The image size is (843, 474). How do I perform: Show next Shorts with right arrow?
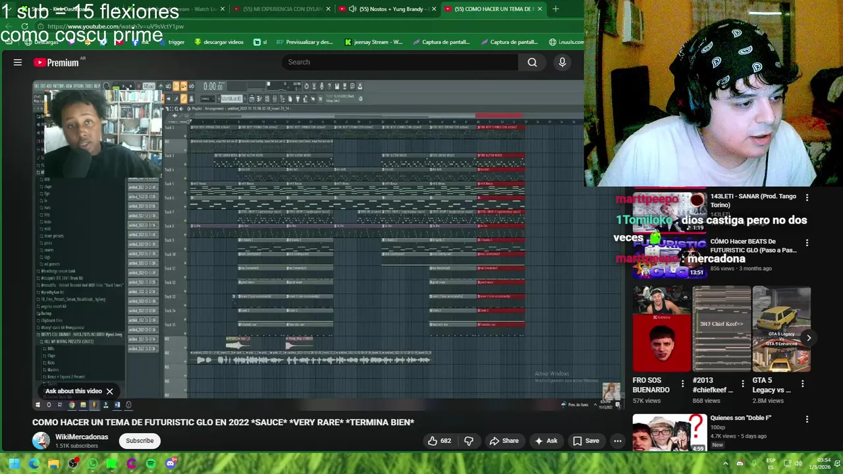tap(808, 338)
